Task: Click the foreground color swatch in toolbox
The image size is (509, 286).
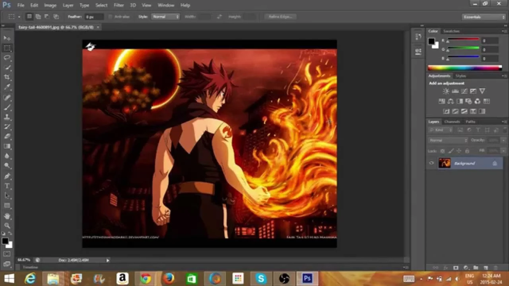Action: click(5, 241)
